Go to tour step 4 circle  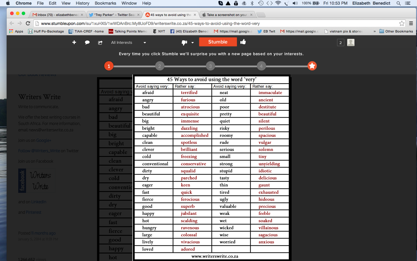pos(261,66)
